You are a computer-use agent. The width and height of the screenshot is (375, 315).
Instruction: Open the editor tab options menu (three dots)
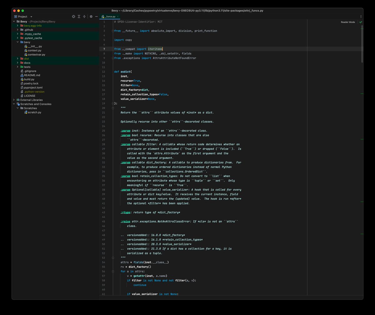point(361,17)
